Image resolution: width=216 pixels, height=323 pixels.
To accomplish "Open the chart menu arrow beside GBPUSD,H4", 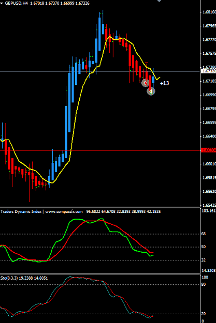I will 2,3.
